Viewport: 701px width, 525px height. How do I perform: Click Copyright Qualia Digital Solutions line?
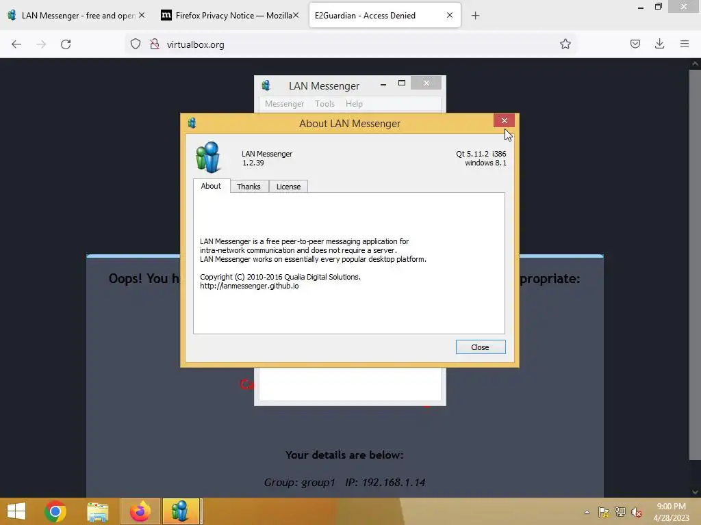(280, 277)
